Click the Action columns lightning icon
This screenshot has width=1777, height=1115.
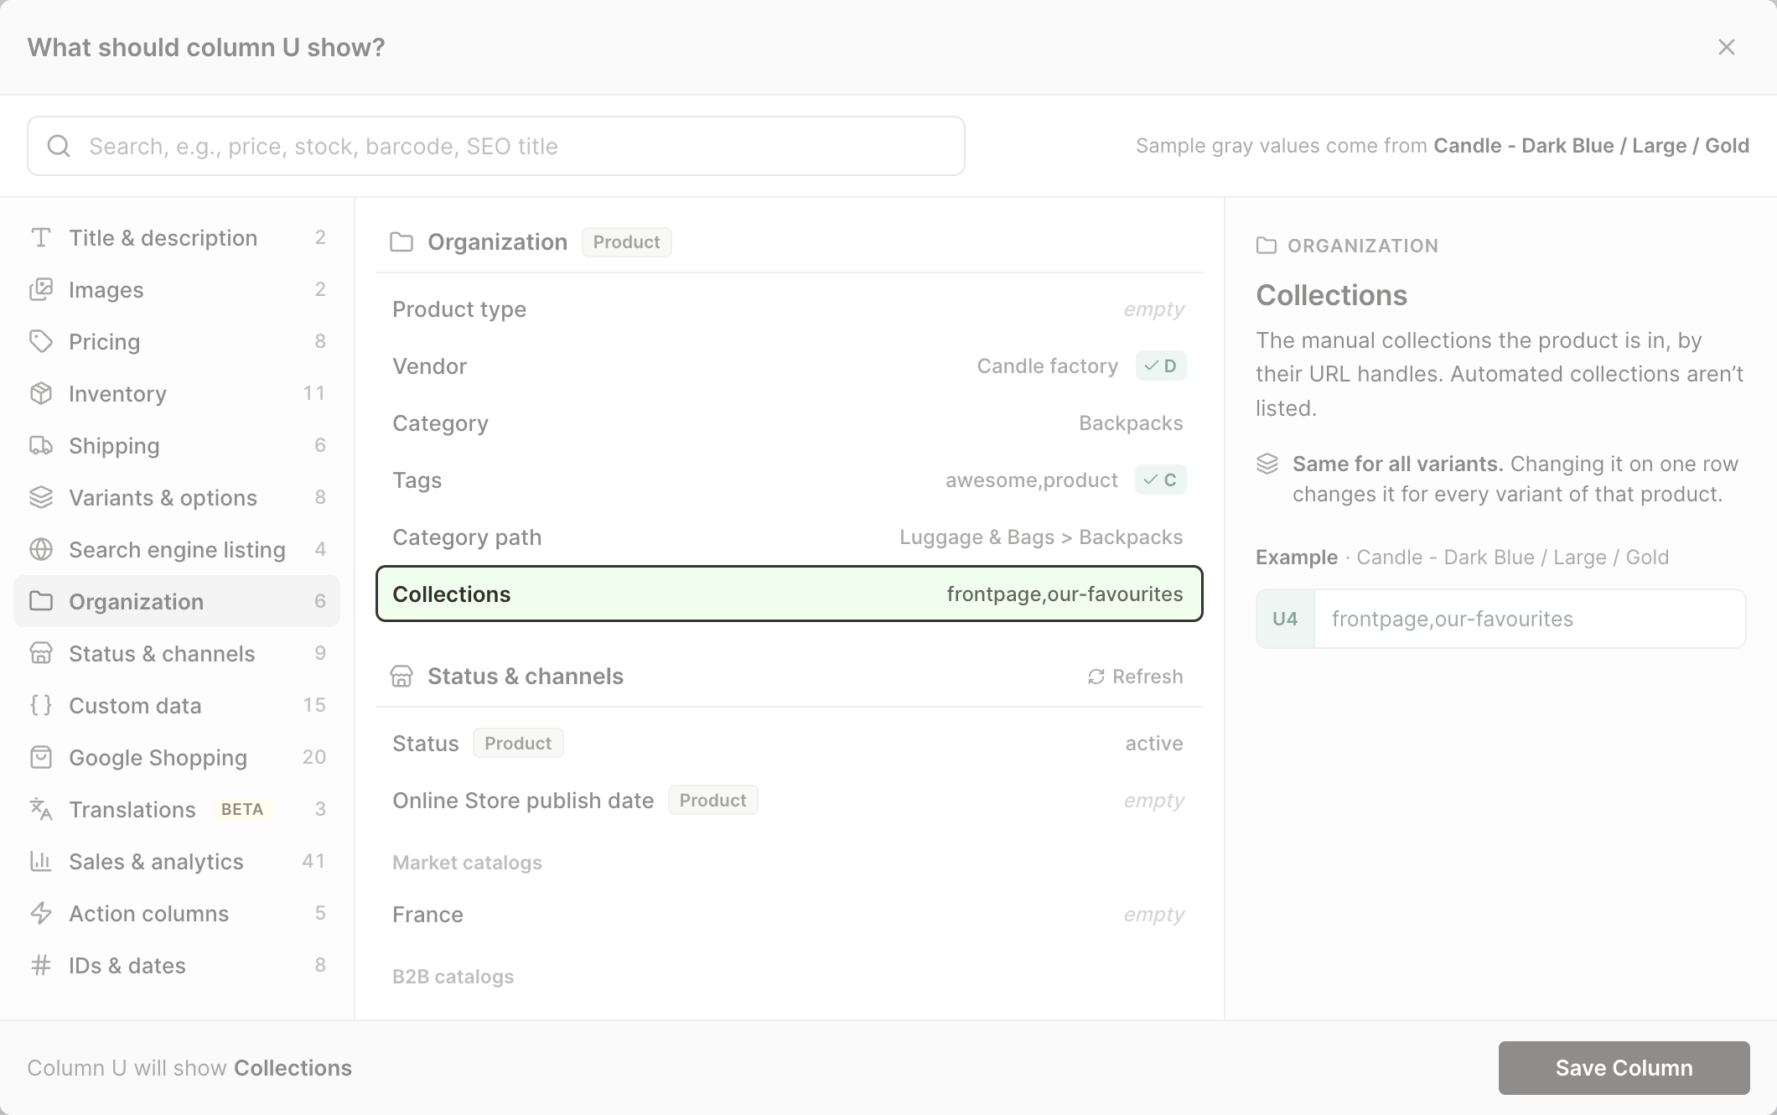[x=41, y=914]
